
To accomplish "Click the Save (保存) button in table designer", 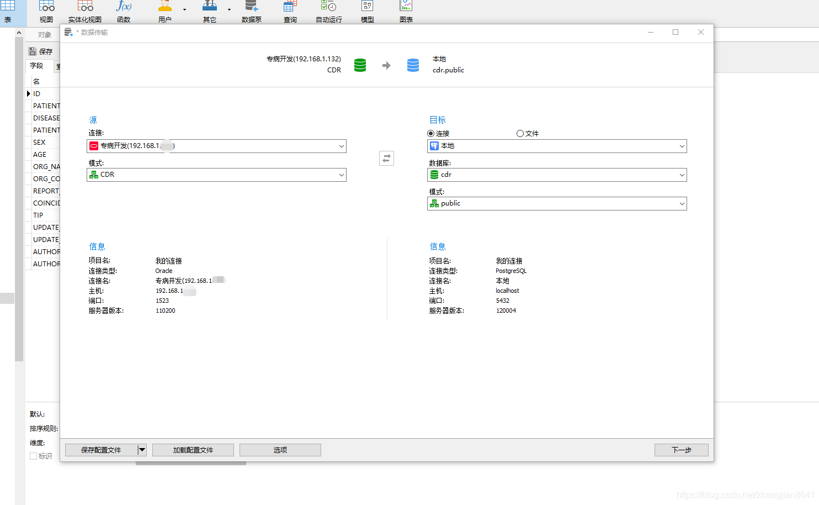I will 41,51.
